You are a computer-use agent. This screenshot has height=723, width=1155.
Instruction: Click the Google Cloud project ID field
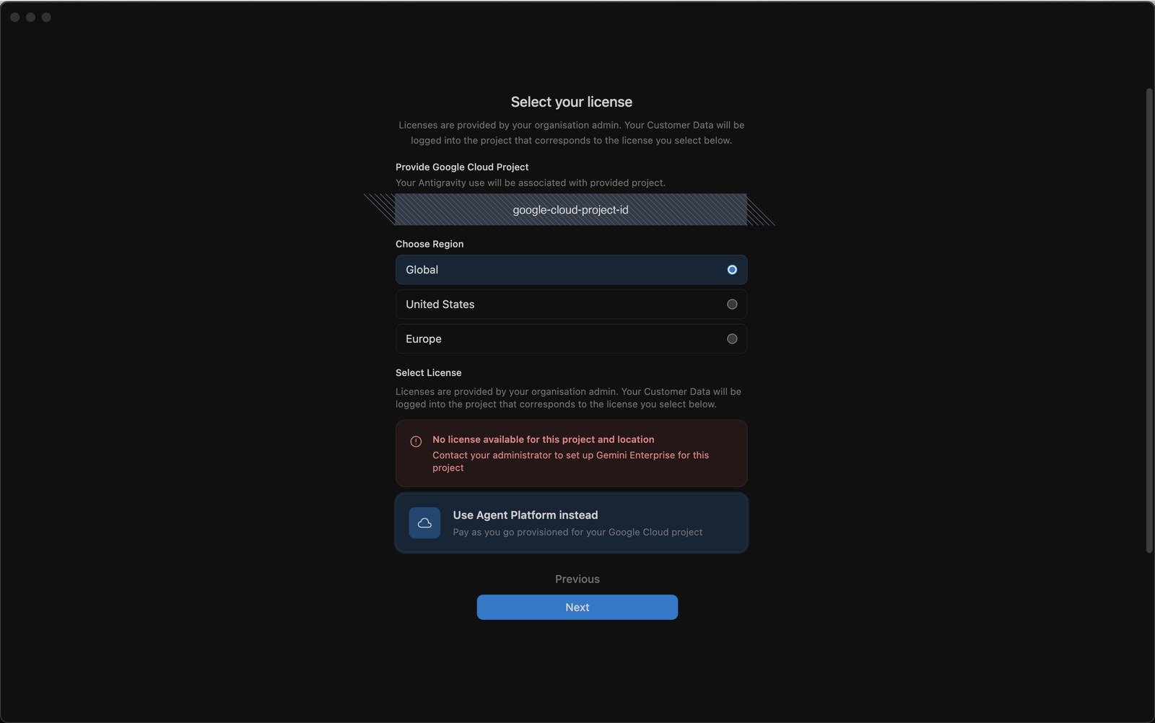tap(570, 210)
